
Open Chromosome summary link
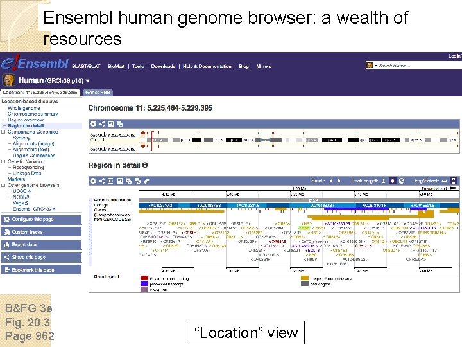pos(33,114)
